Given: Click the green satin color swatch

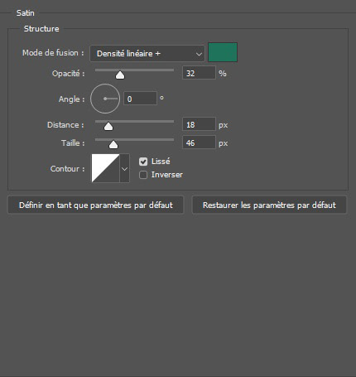Looking at the screenshot, I should (223, 52).
